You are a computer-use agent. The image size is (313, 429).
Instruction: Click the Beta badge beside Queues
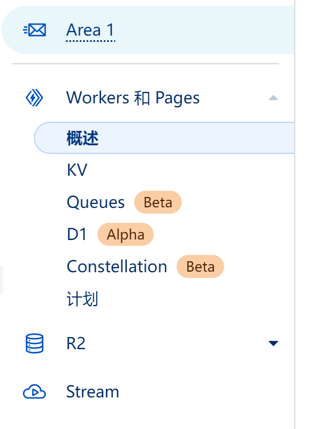[x=158, y=202]
